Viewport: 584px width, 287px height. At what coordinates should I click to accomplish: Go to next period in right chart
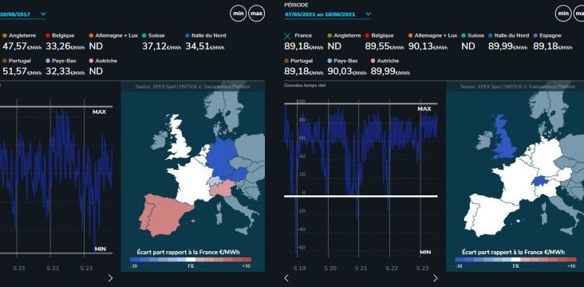[x=436, y=278]
